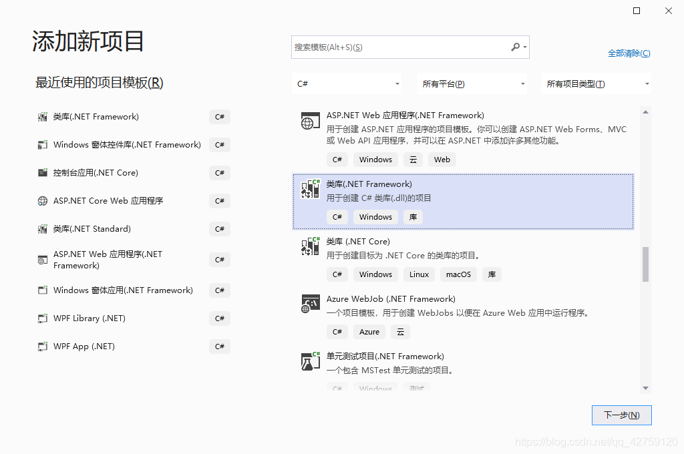Image resolution: width=684 pixels, height=454 pixels.
Task: Click the Windows 窗体应用(.NET Framework) icon
Action: [x=42, y=290]
